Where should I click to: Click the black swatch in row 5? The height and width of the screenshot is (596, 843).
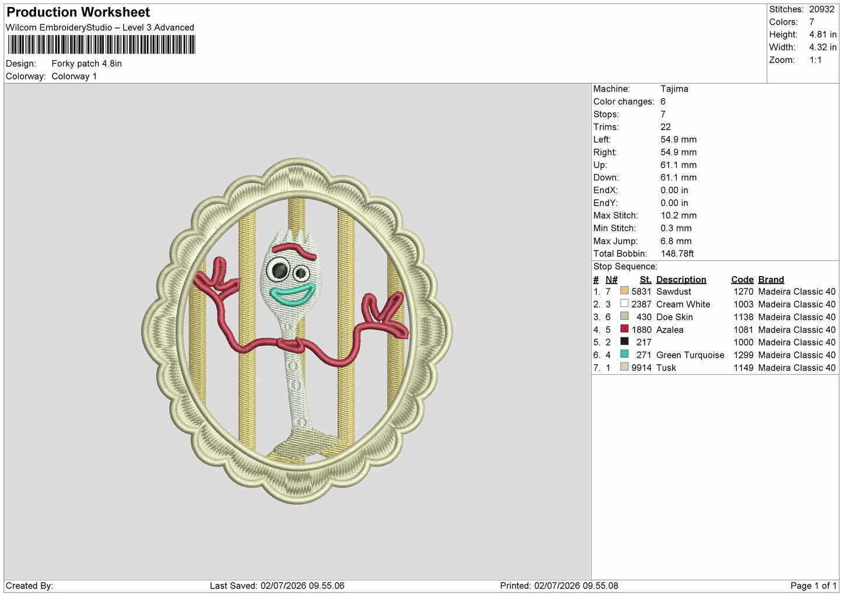(624, 341)
